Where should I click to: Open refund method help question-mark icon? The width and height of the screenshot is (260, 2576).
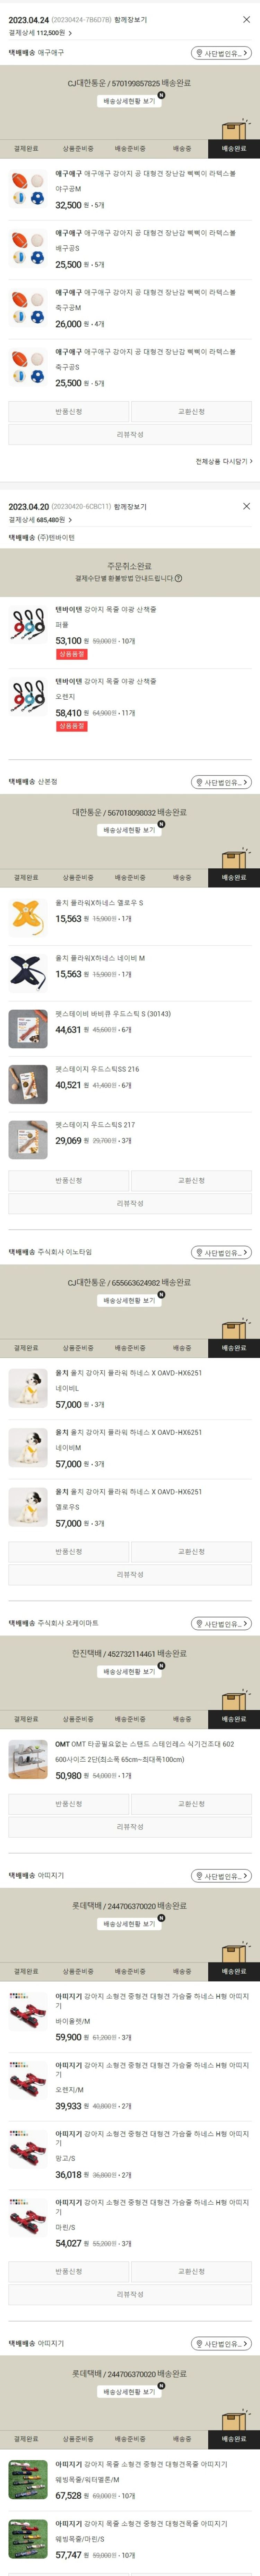click(x=179, y=578)
